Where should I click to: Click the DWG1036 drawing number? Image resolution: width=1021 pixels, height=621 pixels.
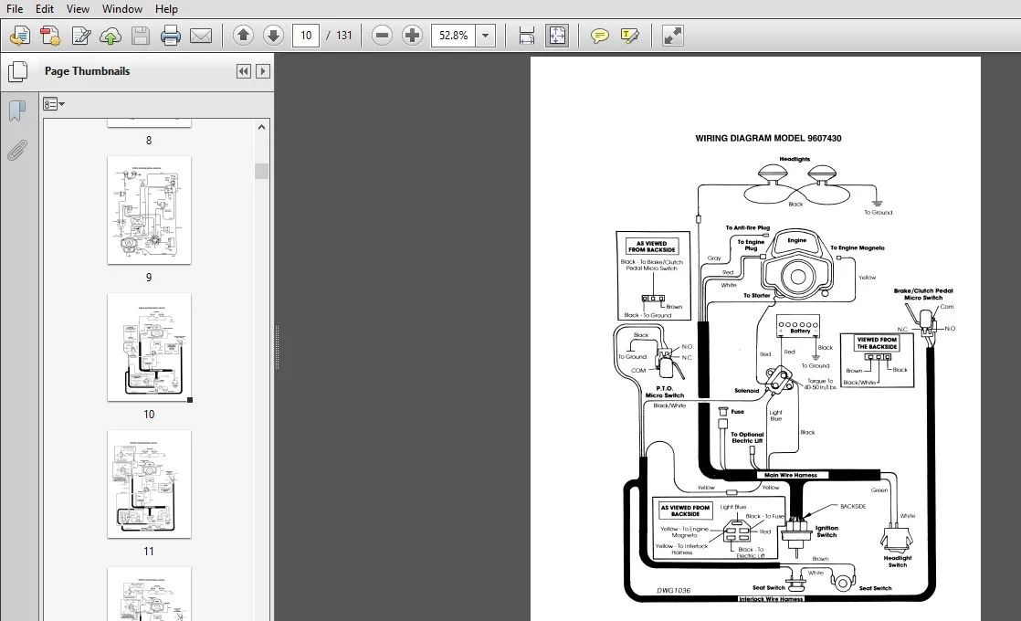[673, 590]
